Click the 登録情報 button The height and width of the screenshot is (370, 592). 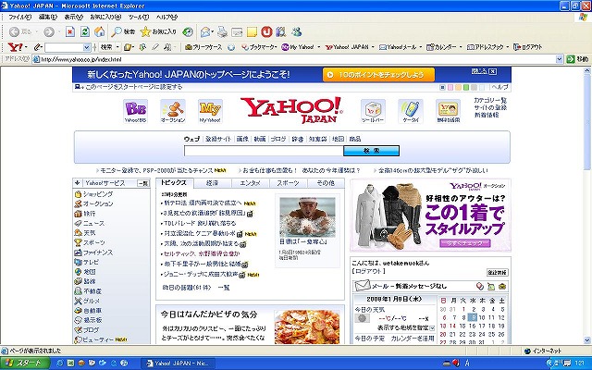point(498,272)
